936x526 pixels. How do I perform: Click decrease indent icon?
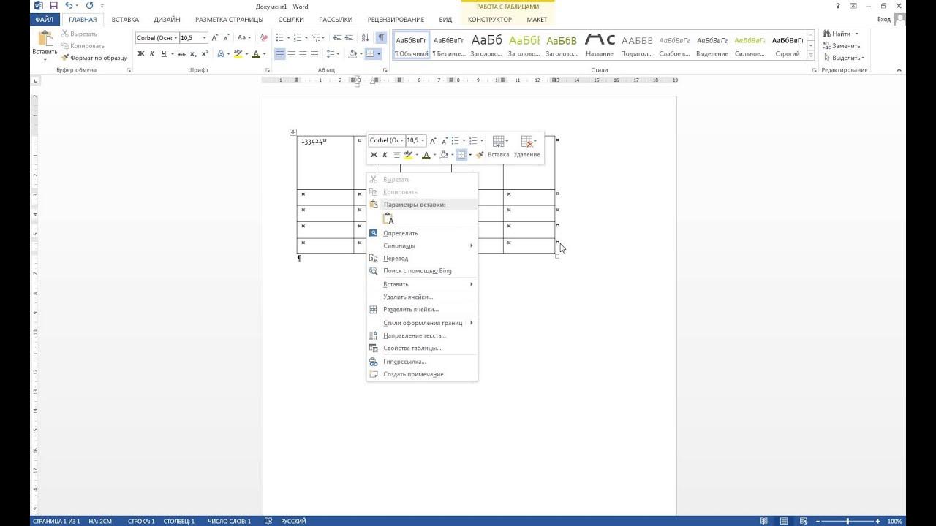[337, 38]
